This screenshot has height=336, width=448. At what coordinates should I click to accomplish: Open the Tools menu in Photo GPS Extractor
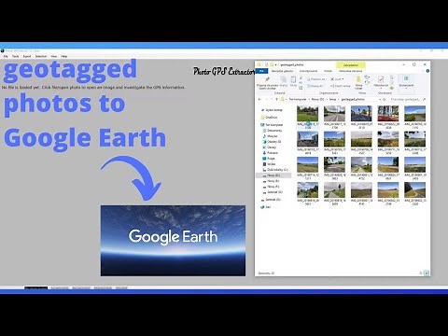[15, 56]
